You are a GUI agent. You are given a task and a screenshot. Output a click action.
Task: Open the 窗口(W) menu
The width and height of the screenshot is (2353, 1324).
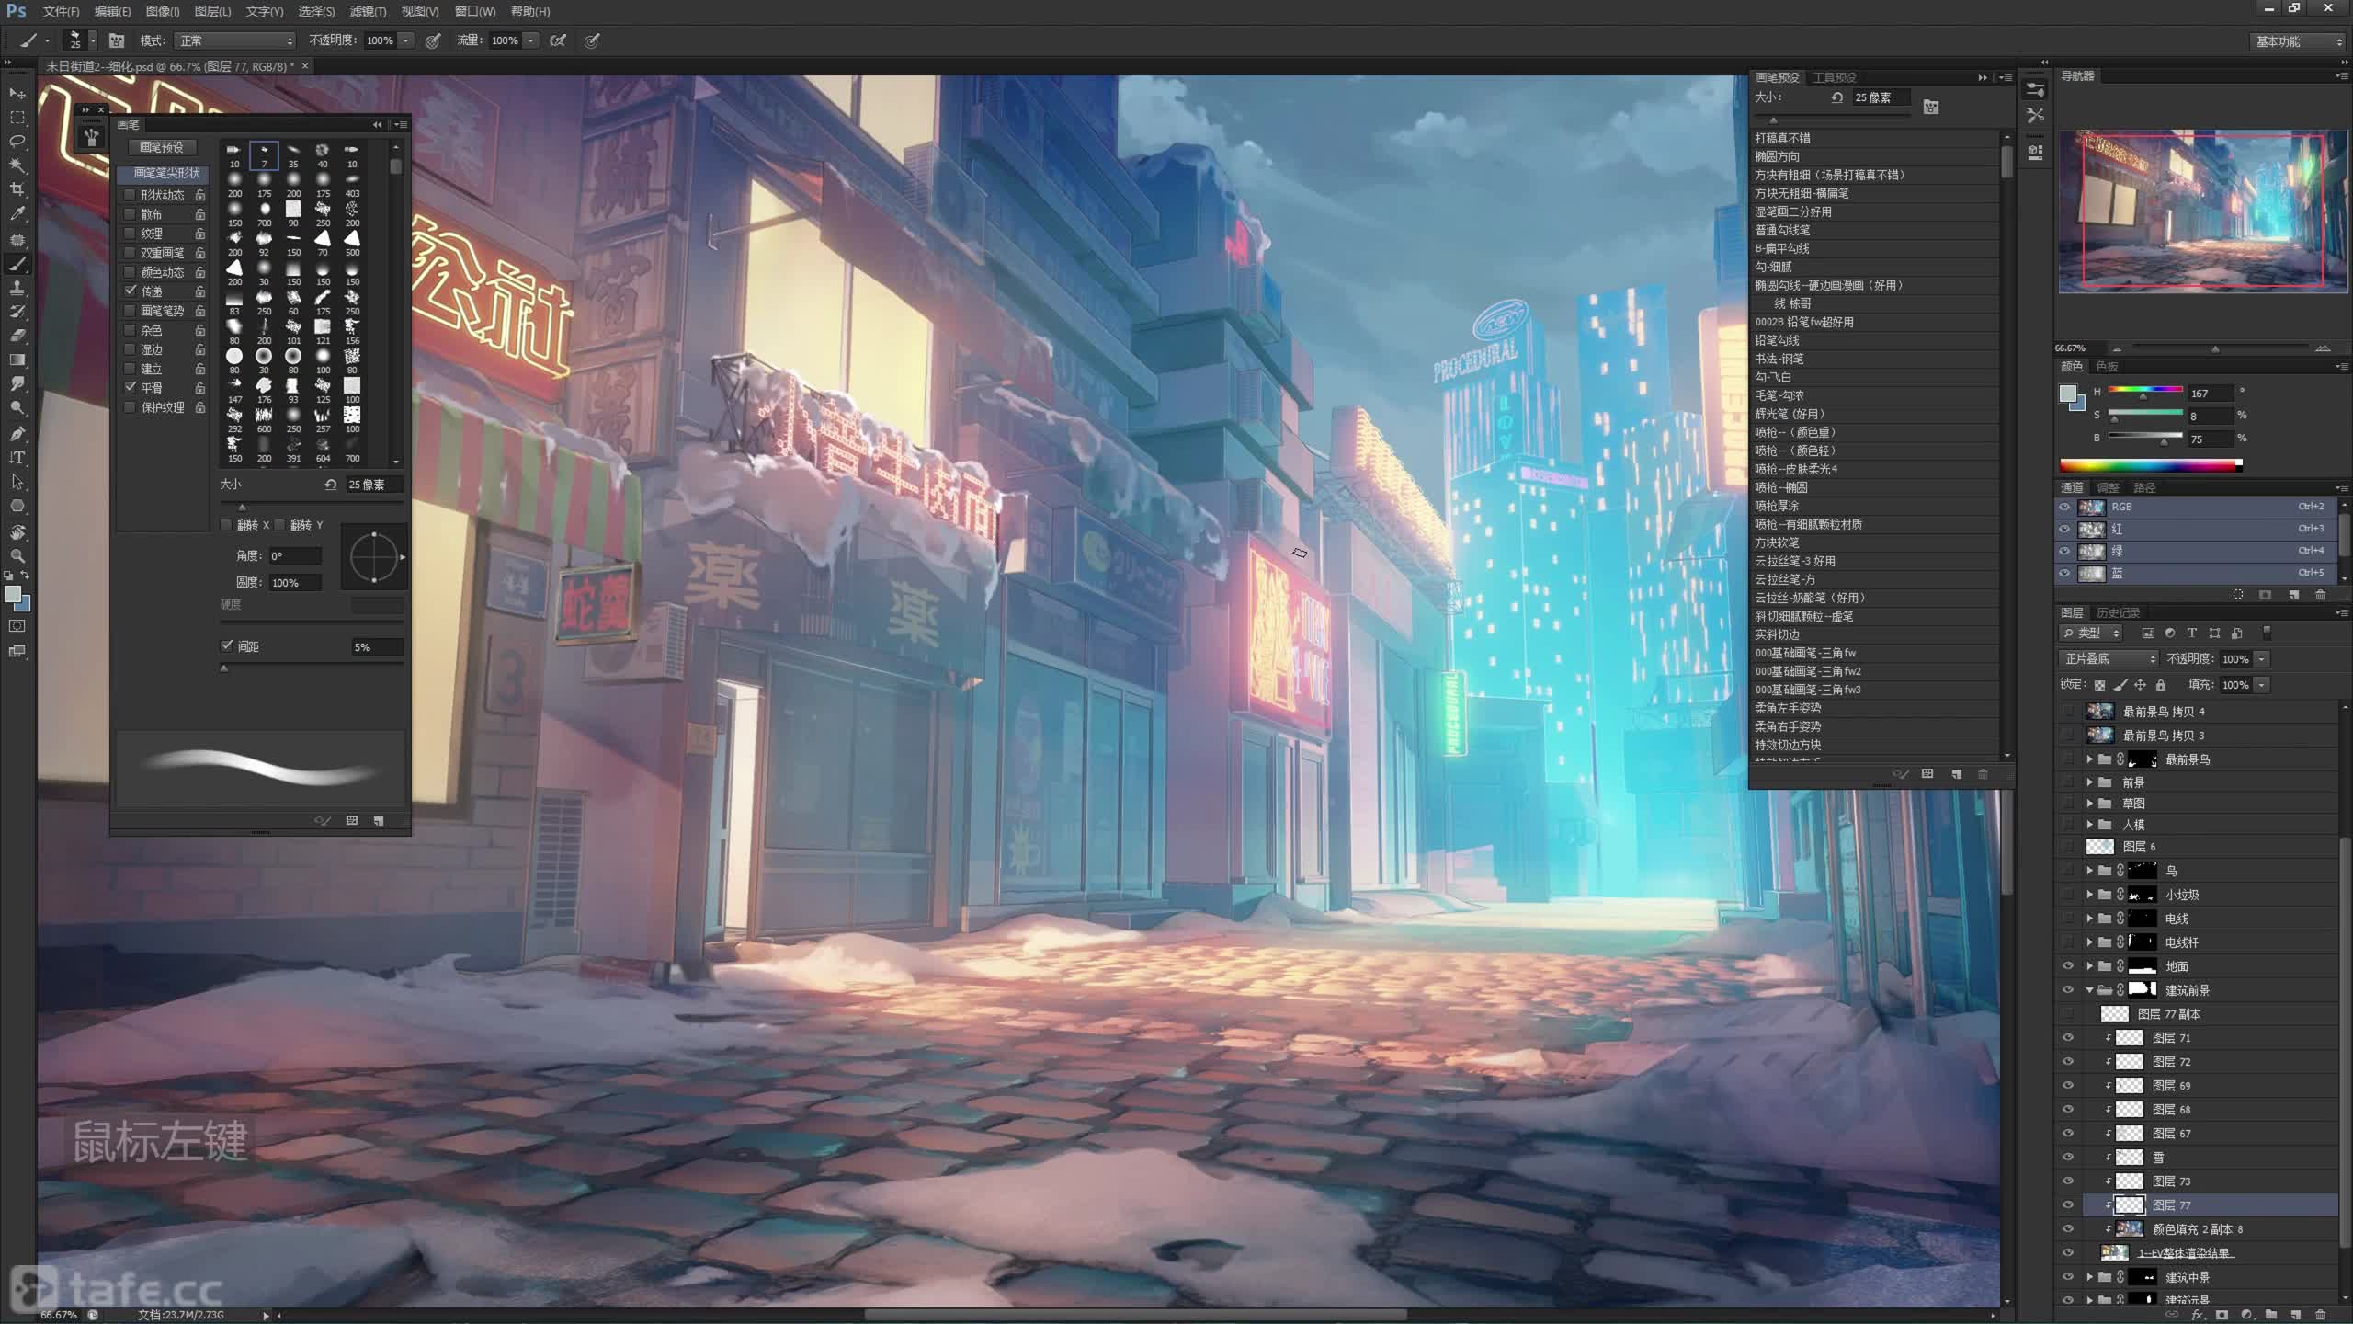[x=475, y=11]
